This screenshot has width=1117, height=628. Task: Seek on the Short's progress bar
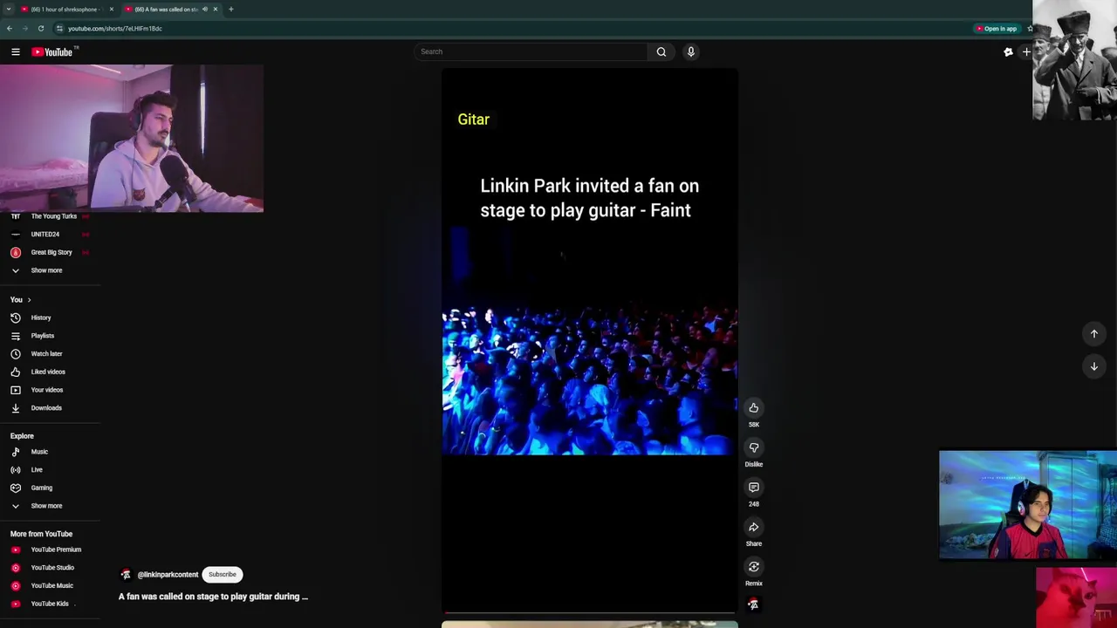pos(590,612)
